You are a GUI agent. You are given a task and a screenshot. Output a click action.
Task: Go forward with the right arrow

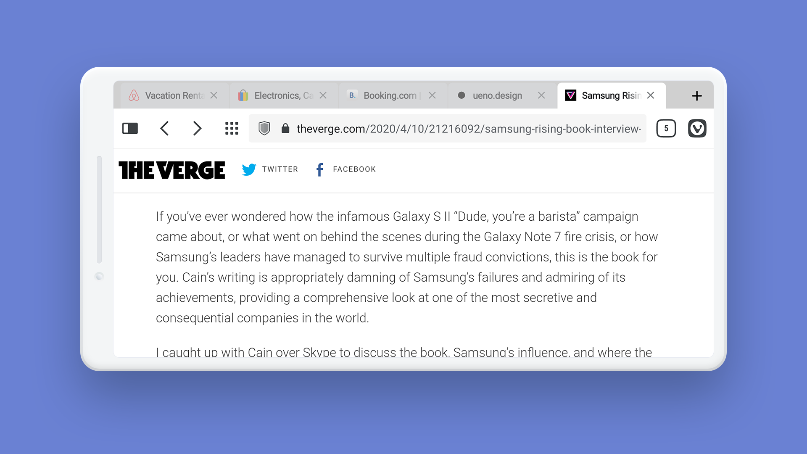197,129
